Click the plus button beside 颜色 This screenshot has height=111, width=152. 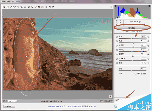tap(148, 63)
